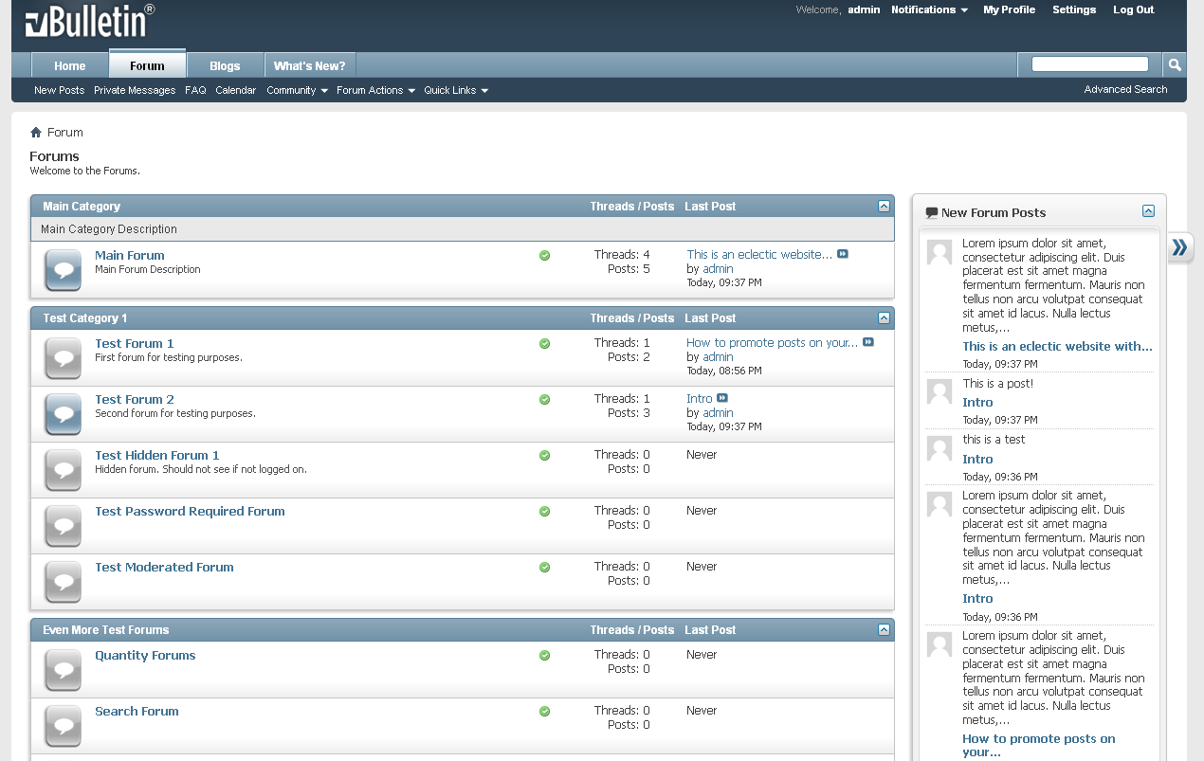Click the search magnifier icon button
Image resolution: width=1204 pixels, height=761 pixels.
pyautogui.click(x=1175, y=64)
